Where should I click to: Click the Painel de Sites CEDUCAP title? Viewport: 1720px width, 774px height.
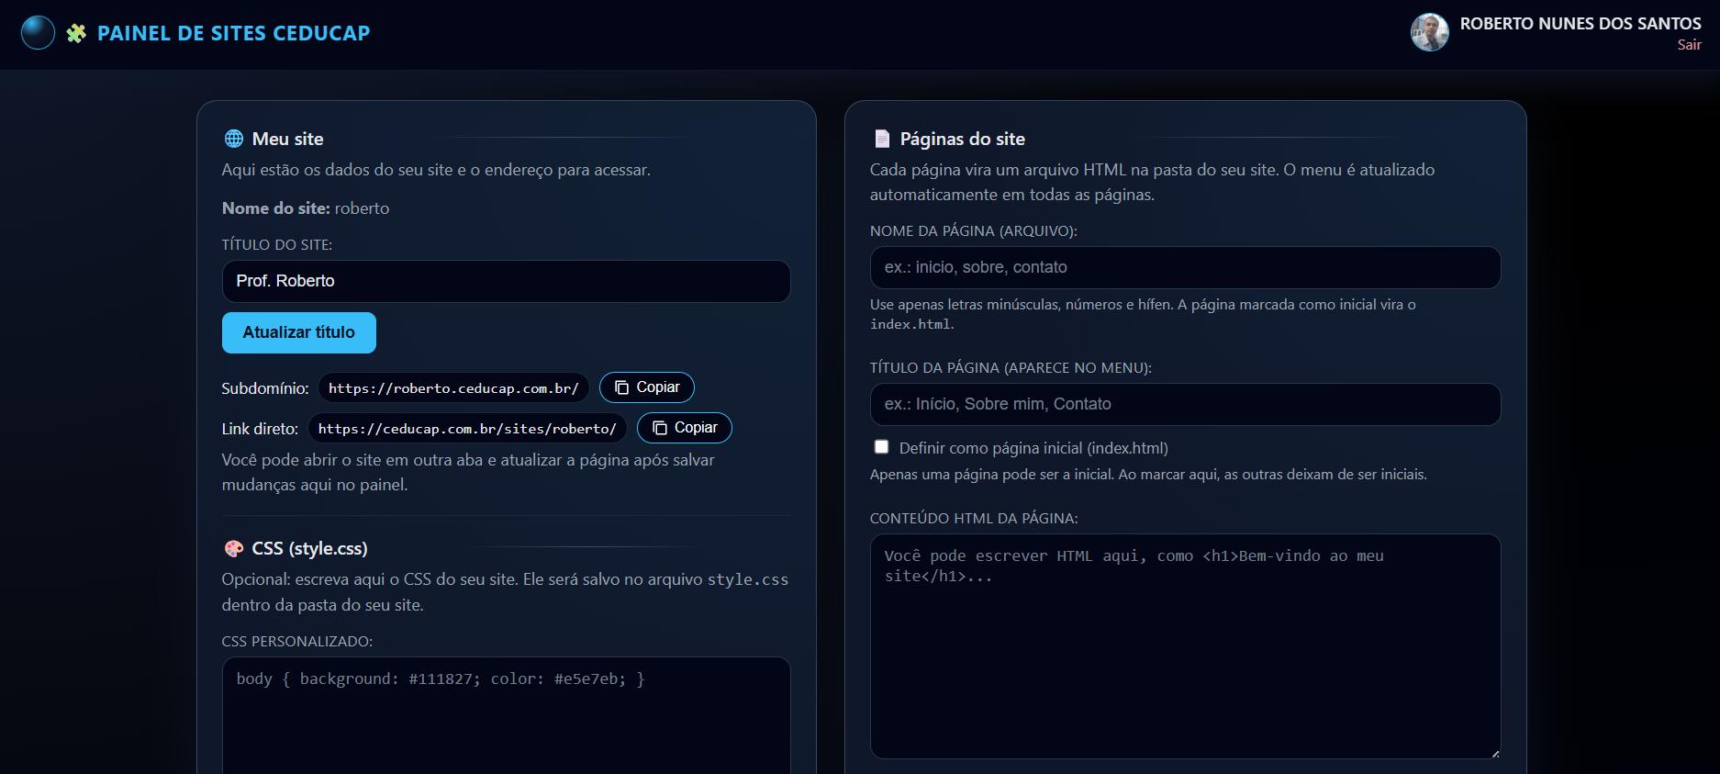point(233,33)
